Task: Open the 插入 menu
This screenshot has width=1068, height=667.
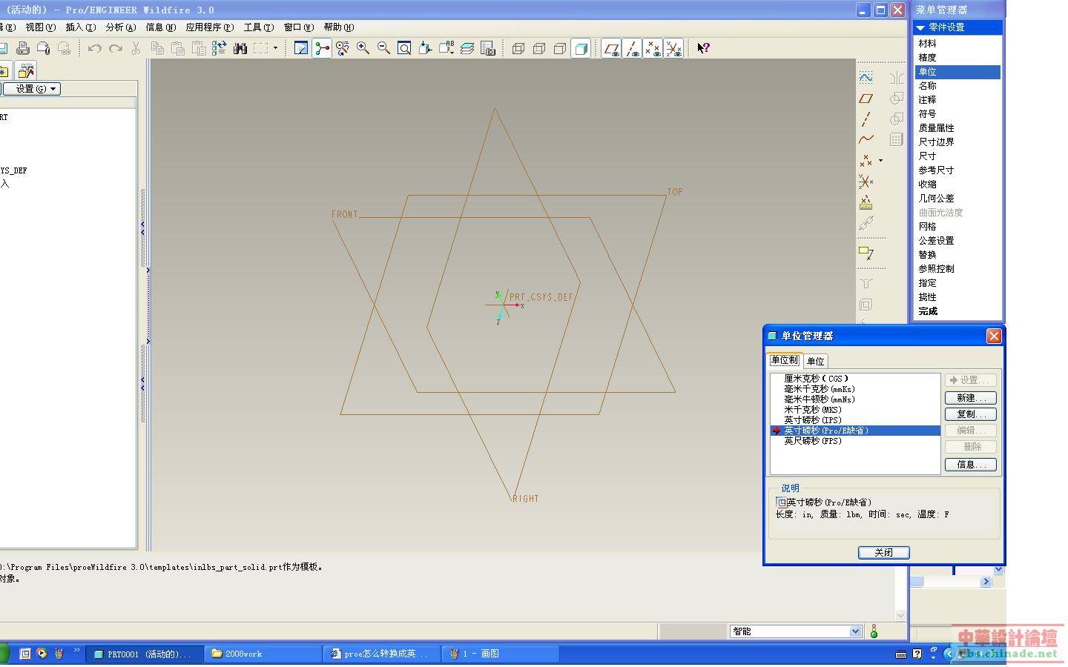Action: pos(80,27)
